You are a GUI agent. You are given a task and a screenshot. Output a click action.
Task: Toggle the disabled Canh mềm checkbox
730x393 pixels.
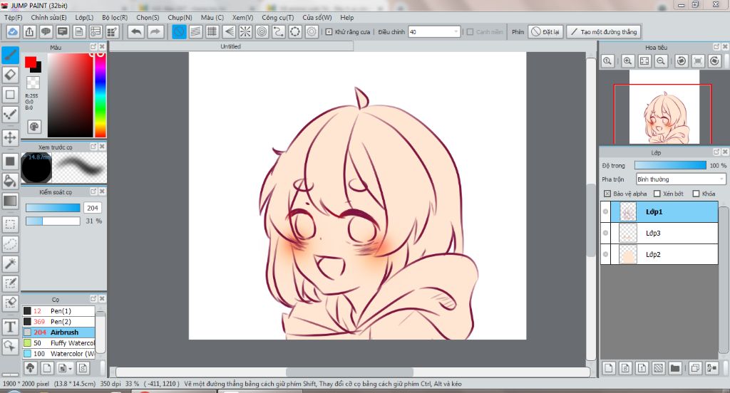pyautogui.click(x=470, y=31)
